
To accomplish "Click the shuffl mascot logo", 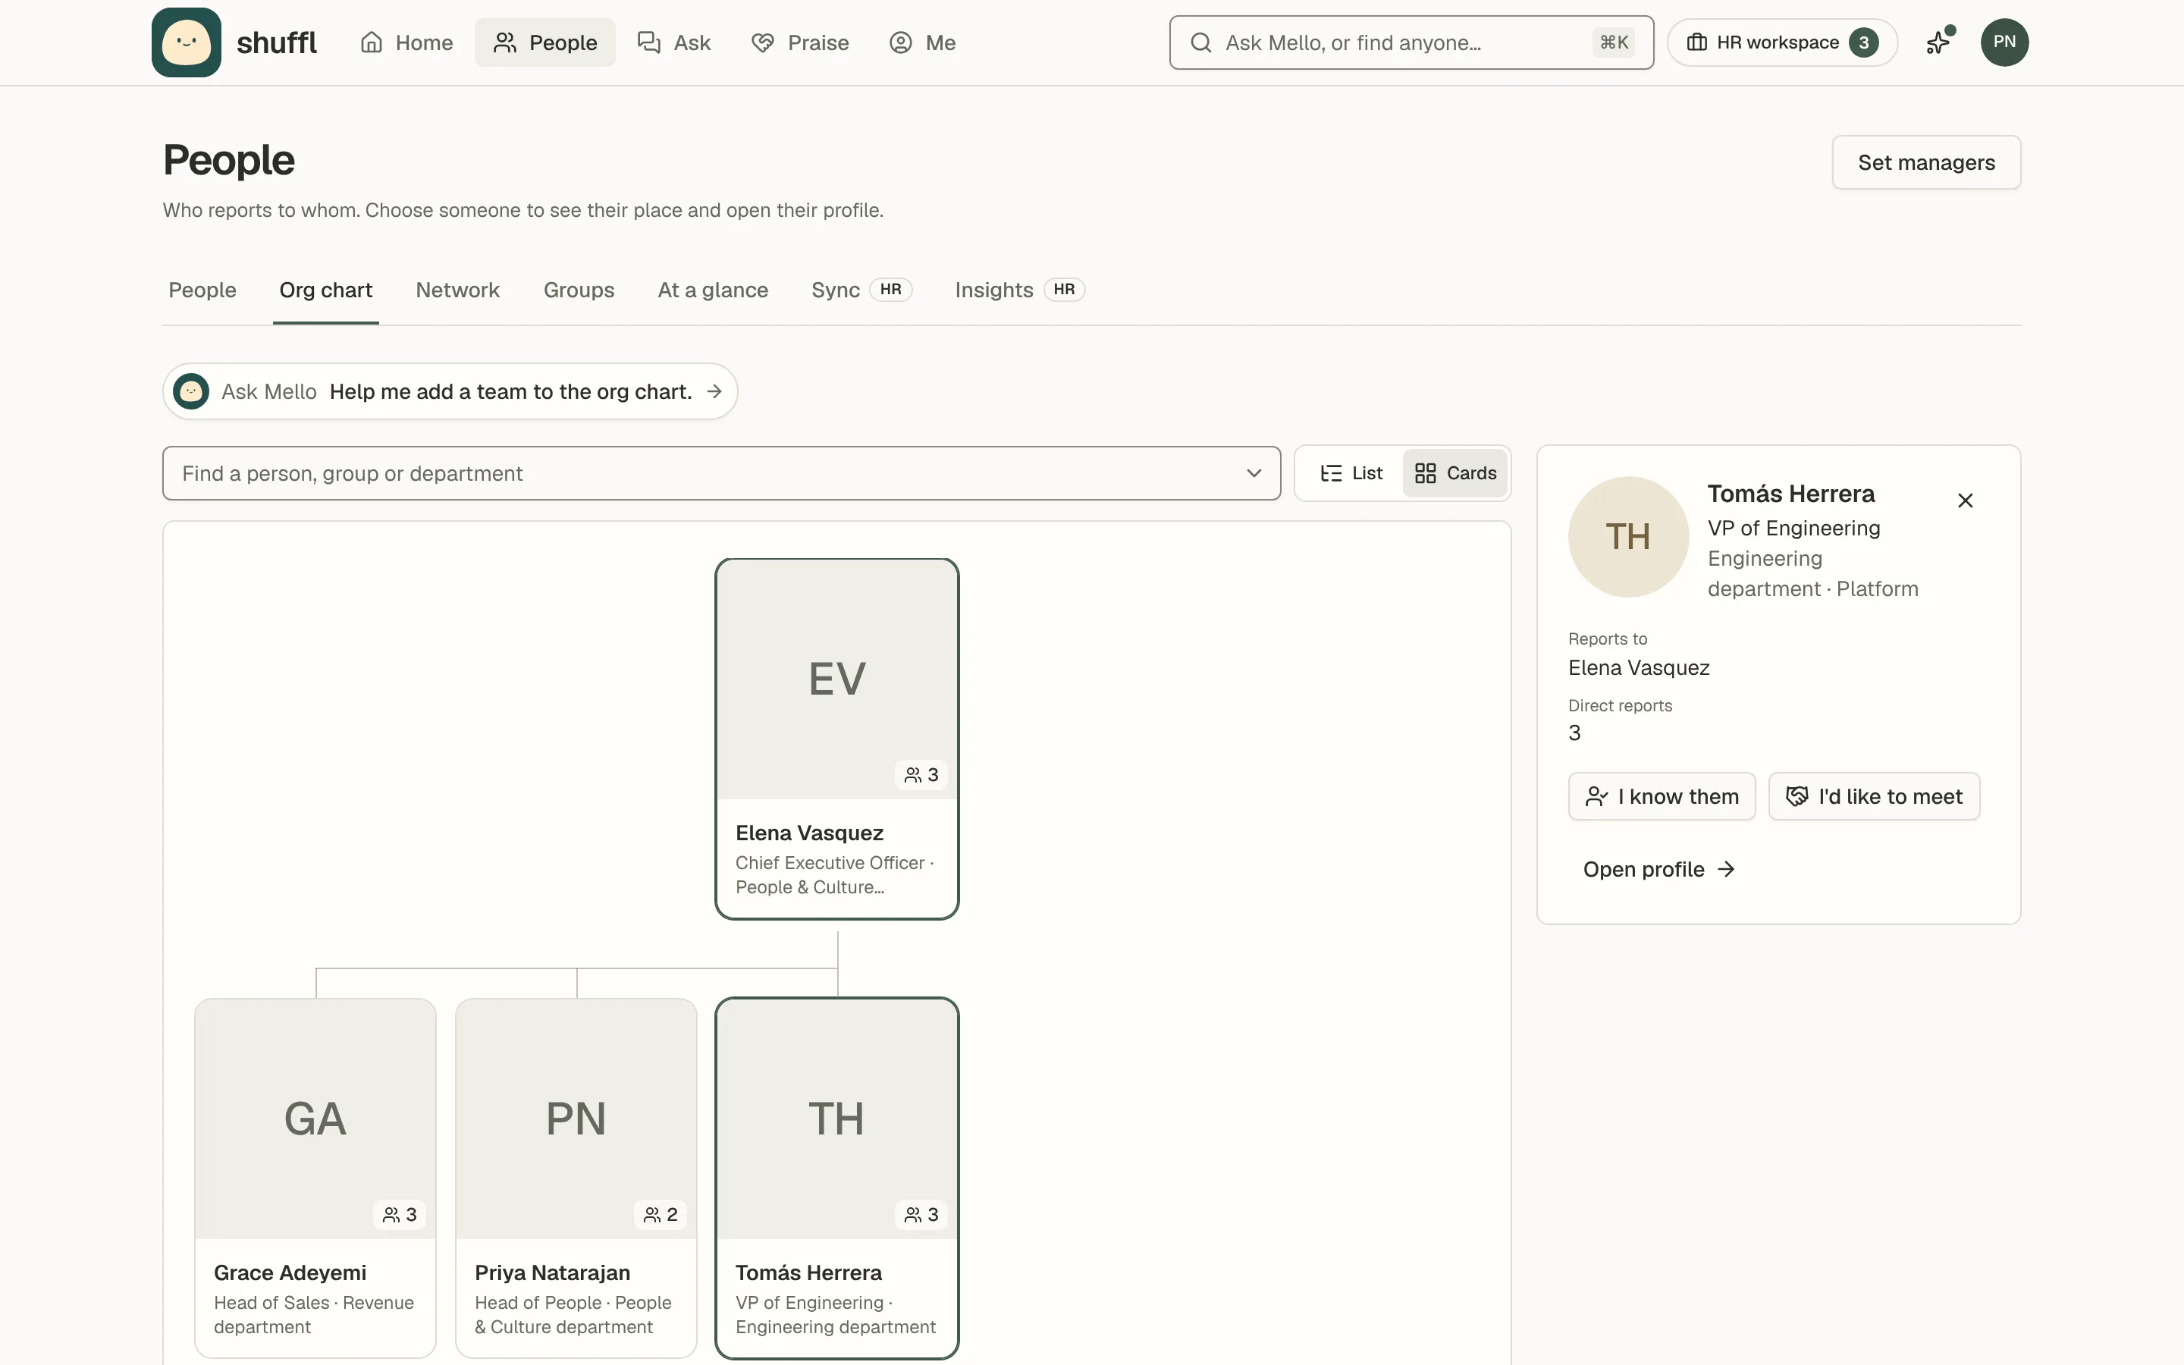I will [x=186, y=42].
